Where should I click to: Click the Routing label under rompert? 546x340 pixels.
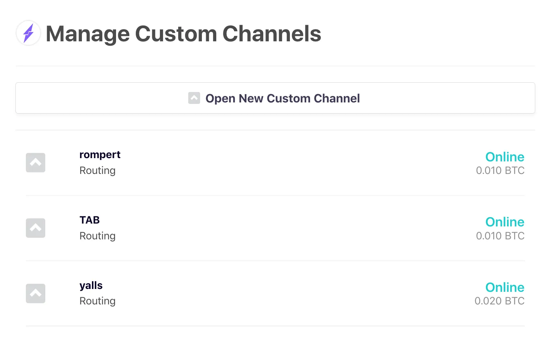(x=97, y=170)
